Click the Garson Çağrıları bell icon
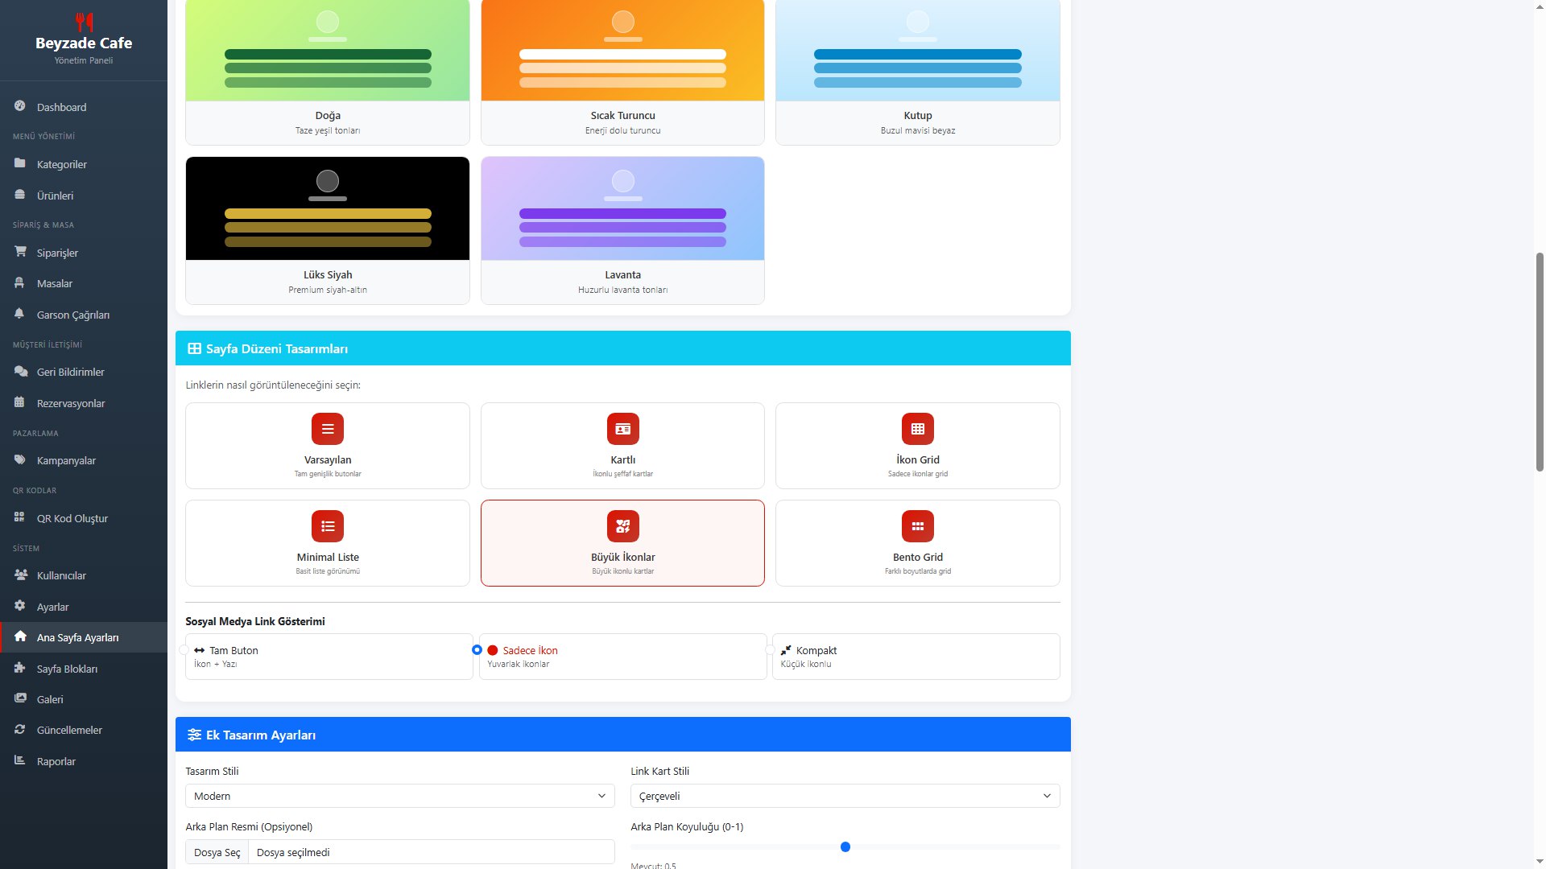 tap(20, 314)
